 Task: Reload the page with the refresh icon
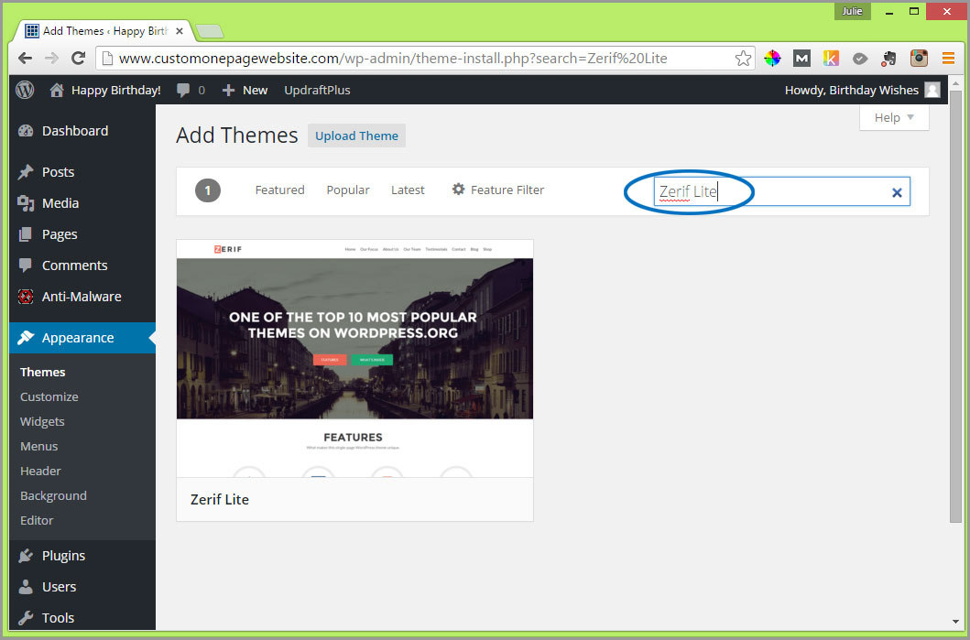click(78, 58)
